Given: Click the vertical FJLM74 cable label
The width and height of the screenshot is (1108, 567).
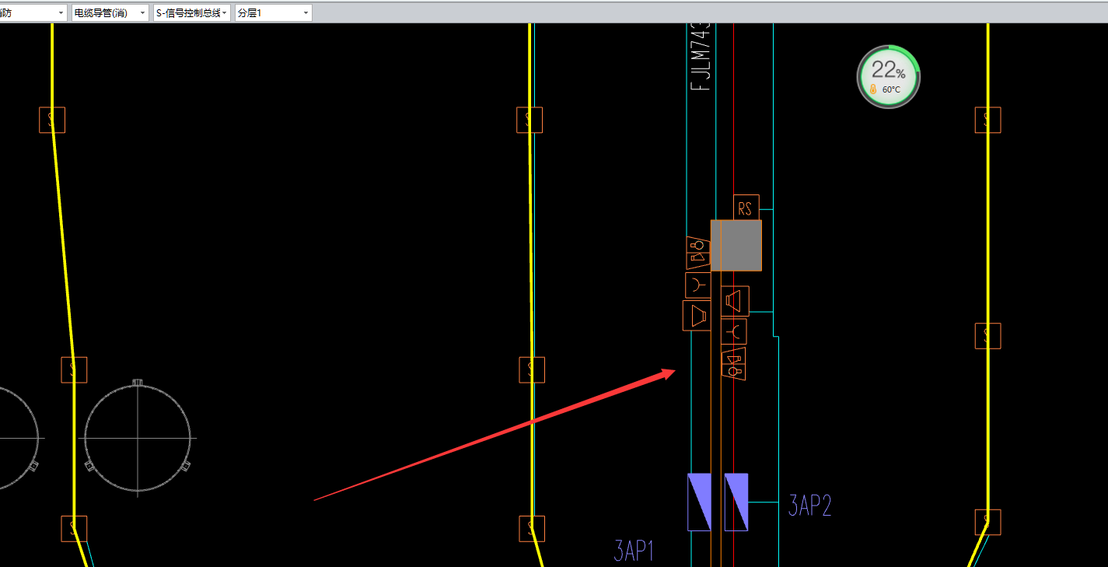Looking at the screenshot, I should (701, 58).
